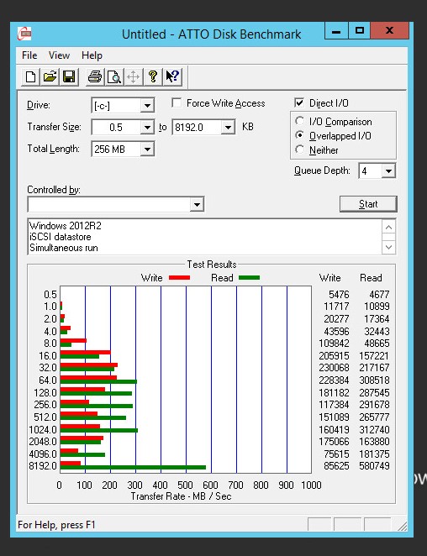427x556 pixels.
Task: Click the green Read legend swatch
Action: [x=249, y=278]
